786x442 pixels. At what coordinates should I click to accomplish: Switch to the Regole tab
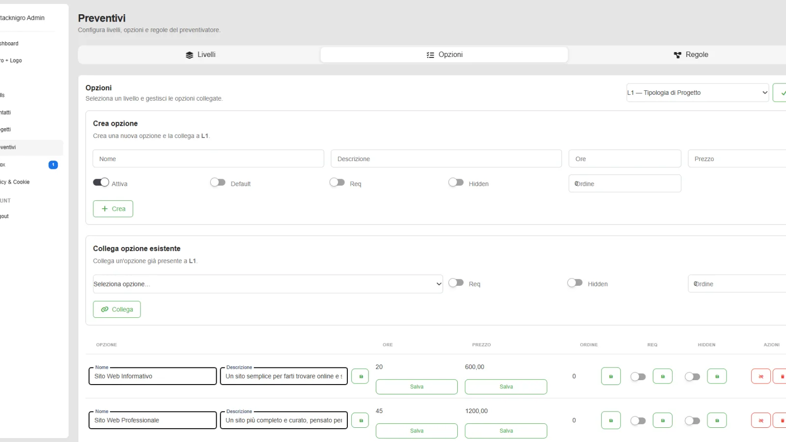coord(691,55)
